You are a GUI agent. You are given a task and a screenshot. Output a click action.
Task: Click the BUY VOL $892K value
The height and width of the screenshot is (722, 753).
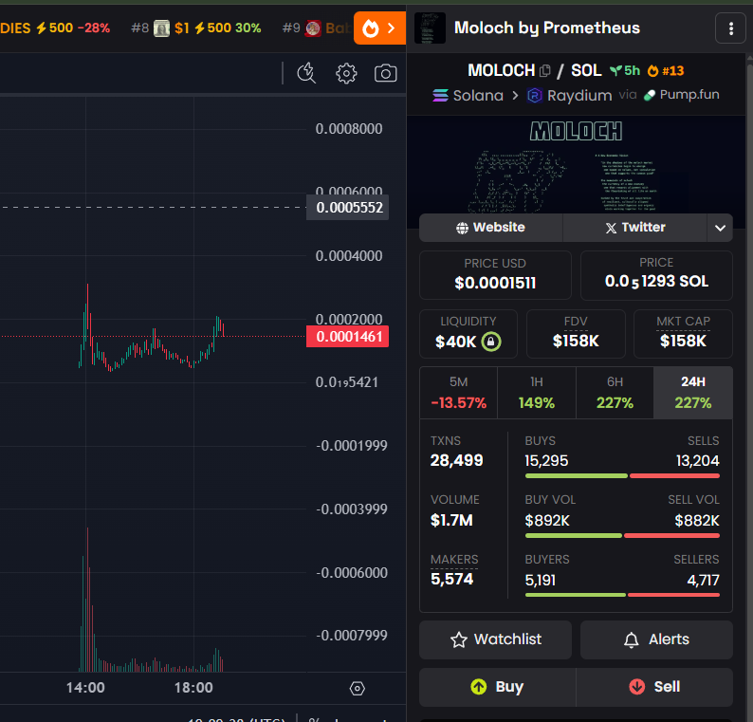point(547,521)
